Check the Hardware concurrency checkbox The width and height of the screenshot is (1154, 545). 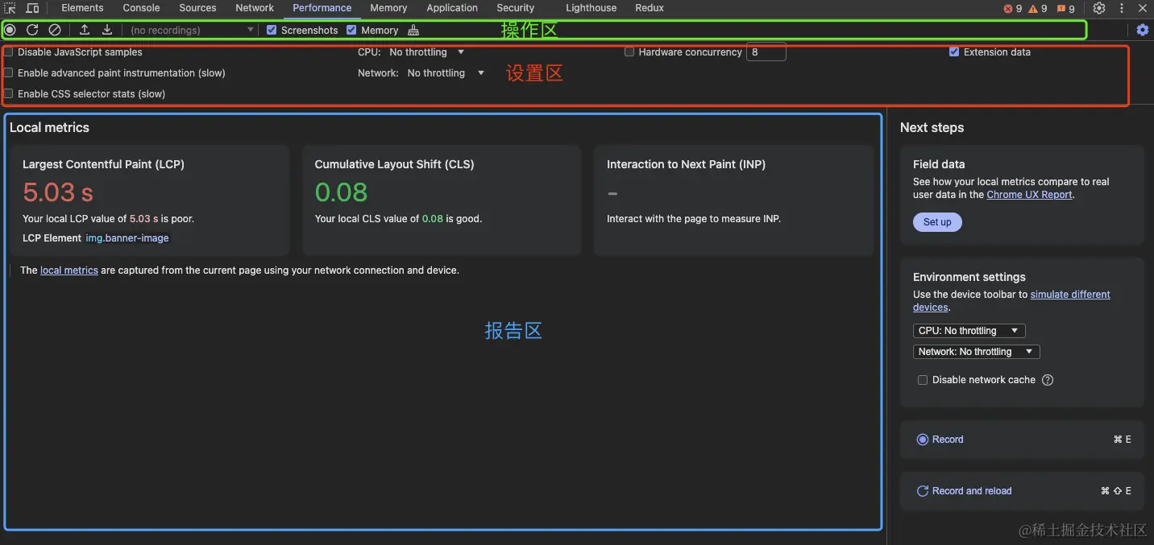[x=629, y=52]
